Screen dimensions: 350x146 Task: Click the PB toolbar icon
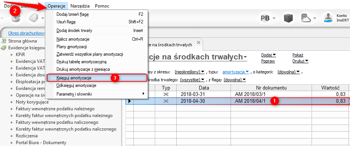[x=265, y=18]
